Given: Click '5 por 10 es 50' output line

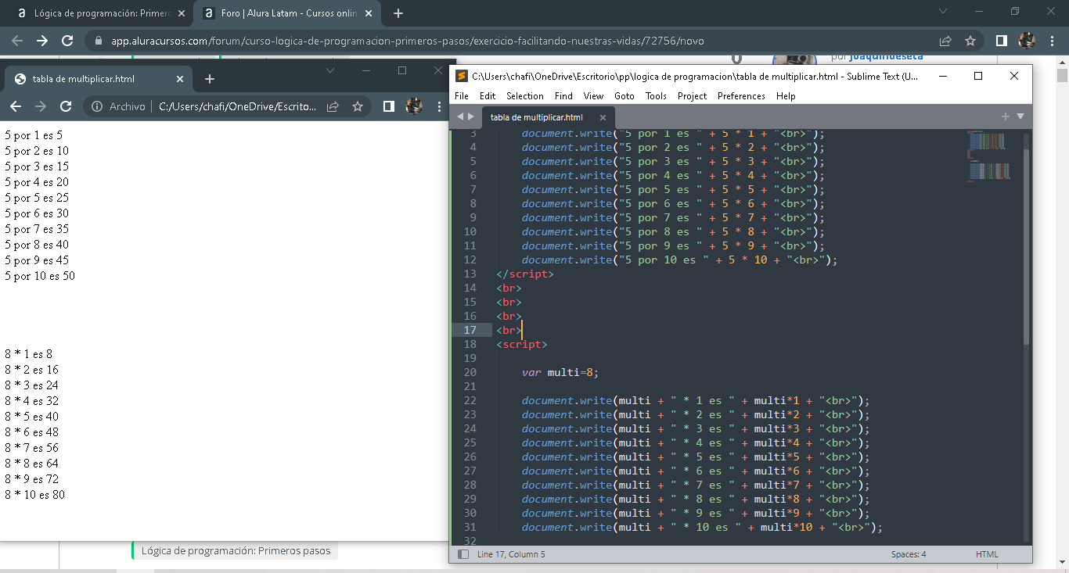Looking at the screenshot, I should pos(40,276).
